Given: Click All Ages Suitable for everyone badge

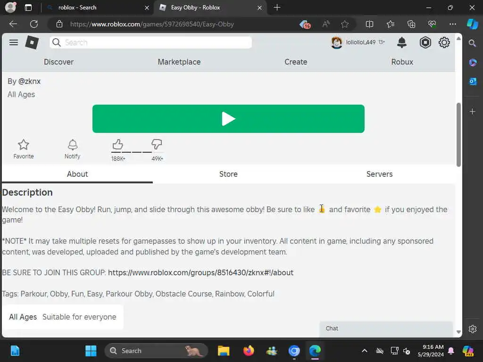Looking at the screenshot, I should click(63, 317).
